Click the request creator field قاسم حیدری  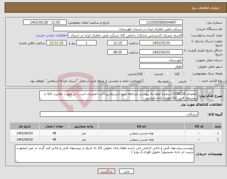pyautogui.click(x=125, y=35)
